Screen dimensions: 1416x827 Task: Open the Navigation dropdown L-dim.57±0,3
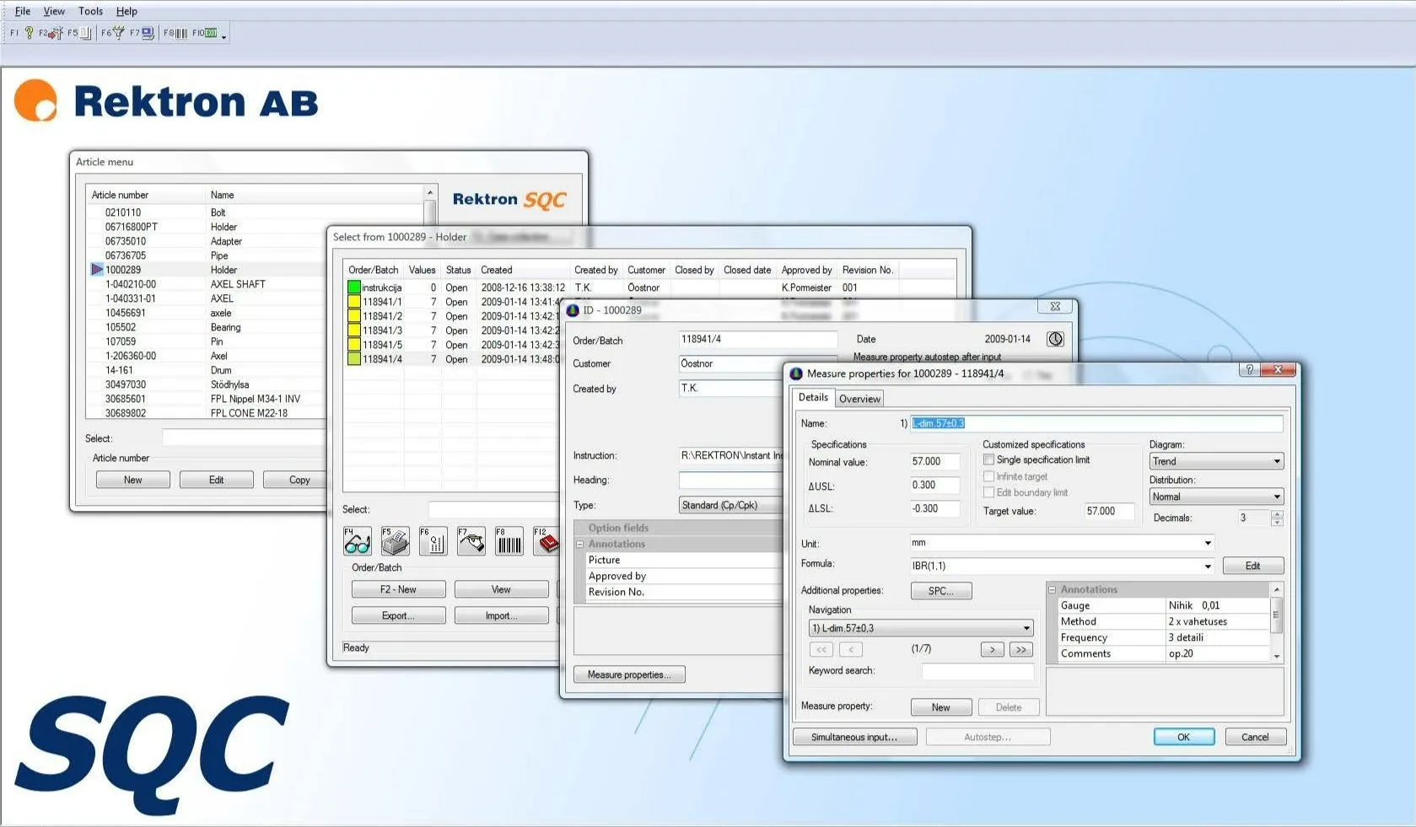pos(920,628)
